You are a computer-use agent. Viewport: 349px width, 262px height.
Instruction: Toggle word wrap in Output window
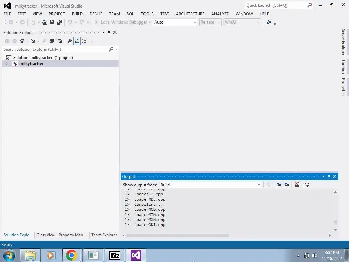click(x=307, y=185)
